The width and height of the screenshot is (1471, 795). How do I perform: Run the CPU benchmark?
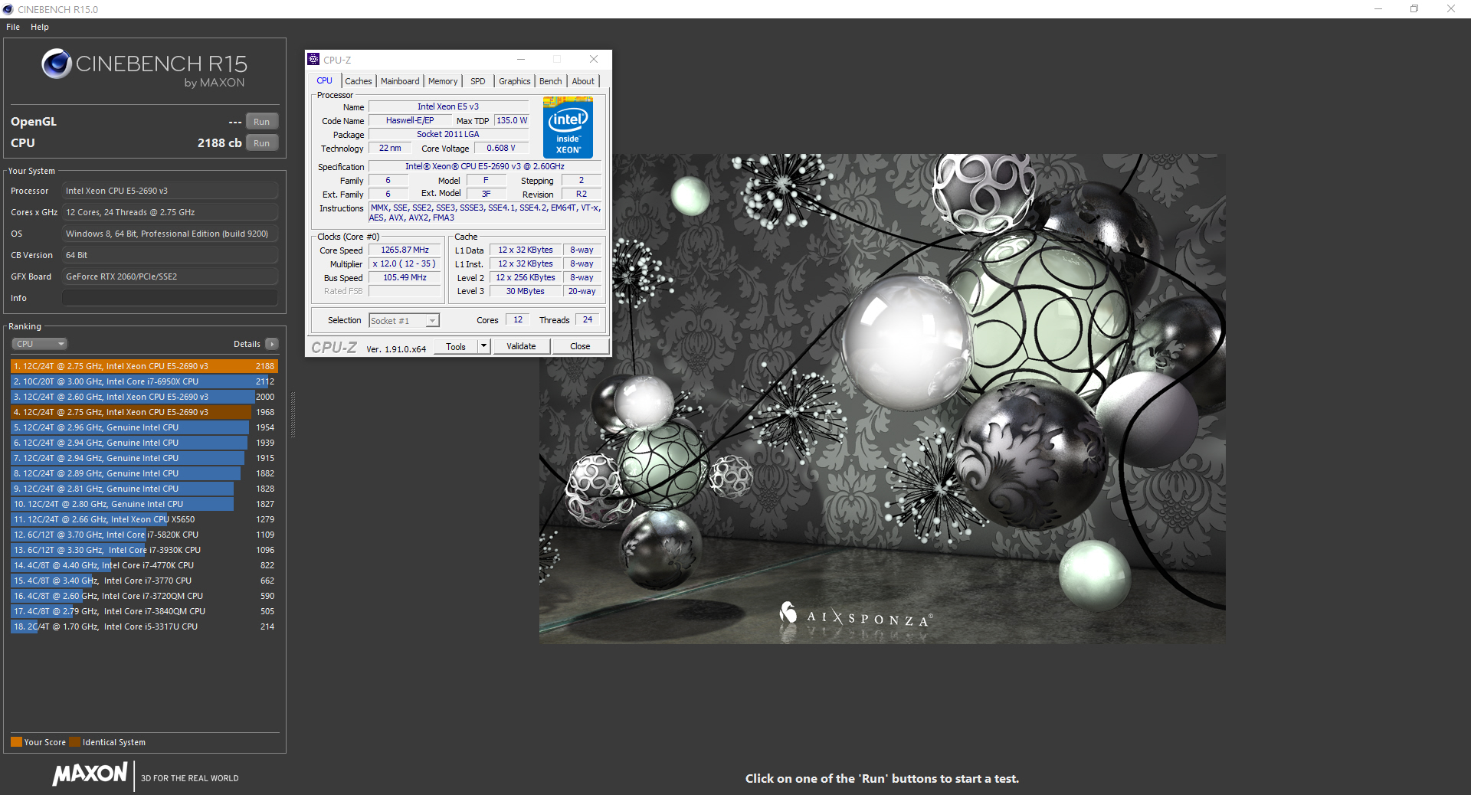click(262, 143)
